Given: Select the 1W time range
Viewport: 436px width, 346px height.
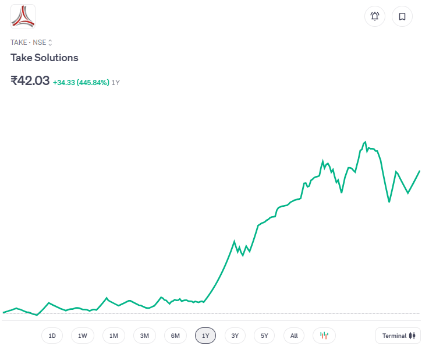Looking at the screenshot, I should (x=83, y=336).
